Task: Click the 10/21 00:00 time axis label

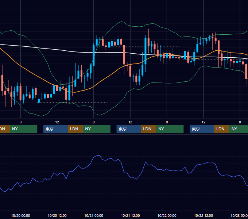Action: pyautogui.click(x=94, y=215)
